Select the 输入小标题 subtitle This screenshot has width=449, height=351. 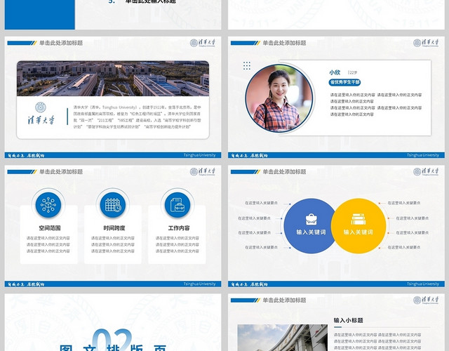click(x=348, y=320)
